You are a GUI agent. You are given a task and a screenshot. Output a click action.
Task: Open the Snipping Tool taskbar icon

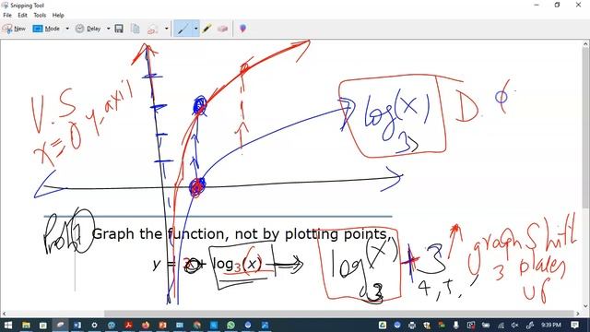[x=60, y=325]
